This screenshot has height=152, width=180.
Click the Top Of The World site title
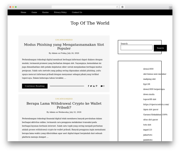point(90,23)
